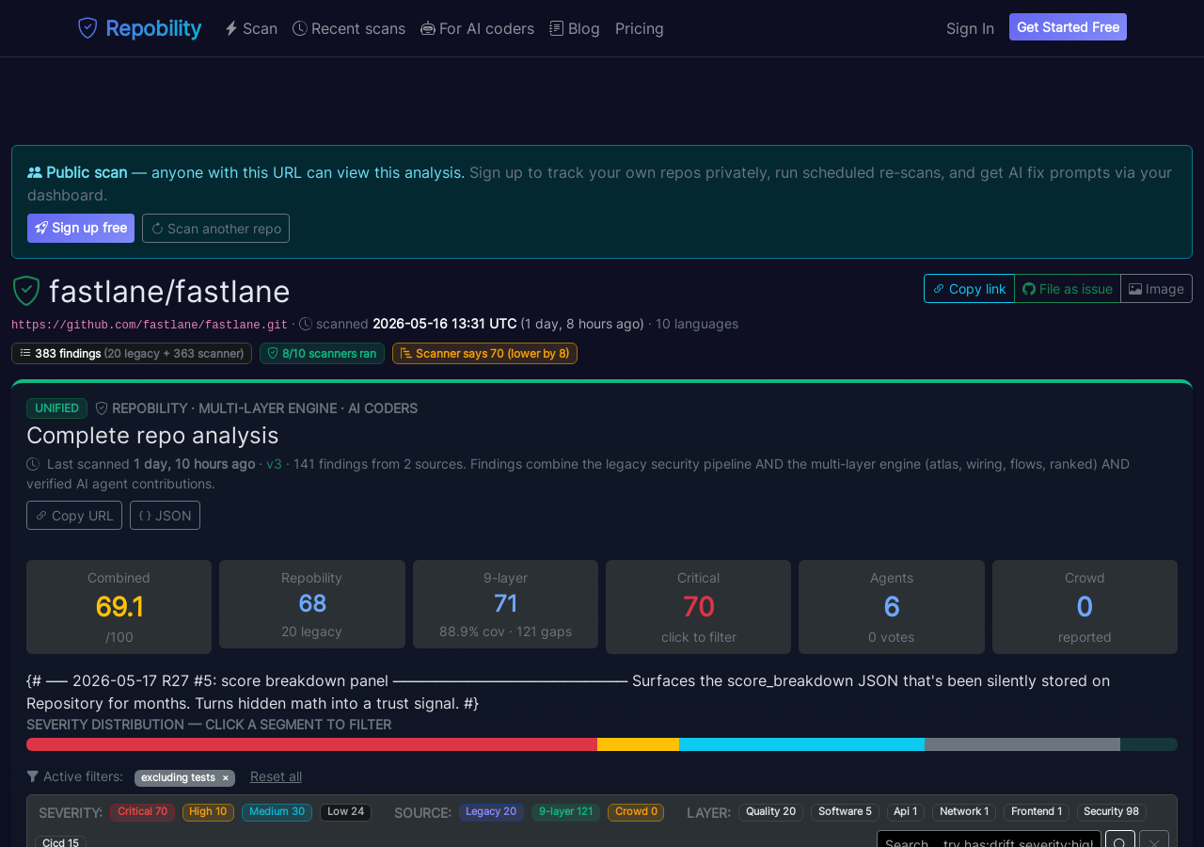Toggle Quality 20 layer filter
1204x847 pixels.
770,812
